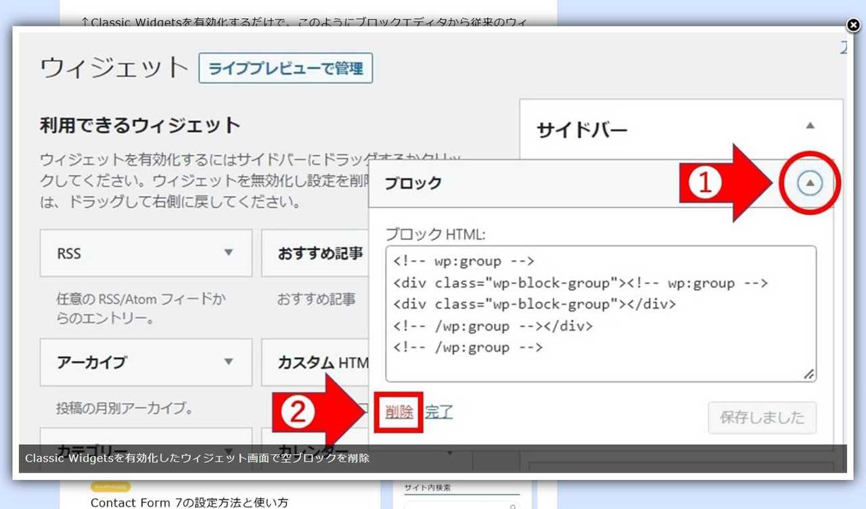
Task: Click inside the ブロック HTML text area
Action: point(601,314)
